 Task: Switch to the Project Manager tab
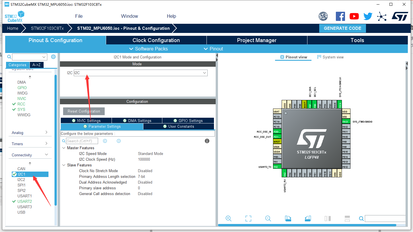[x=257, y=40]
